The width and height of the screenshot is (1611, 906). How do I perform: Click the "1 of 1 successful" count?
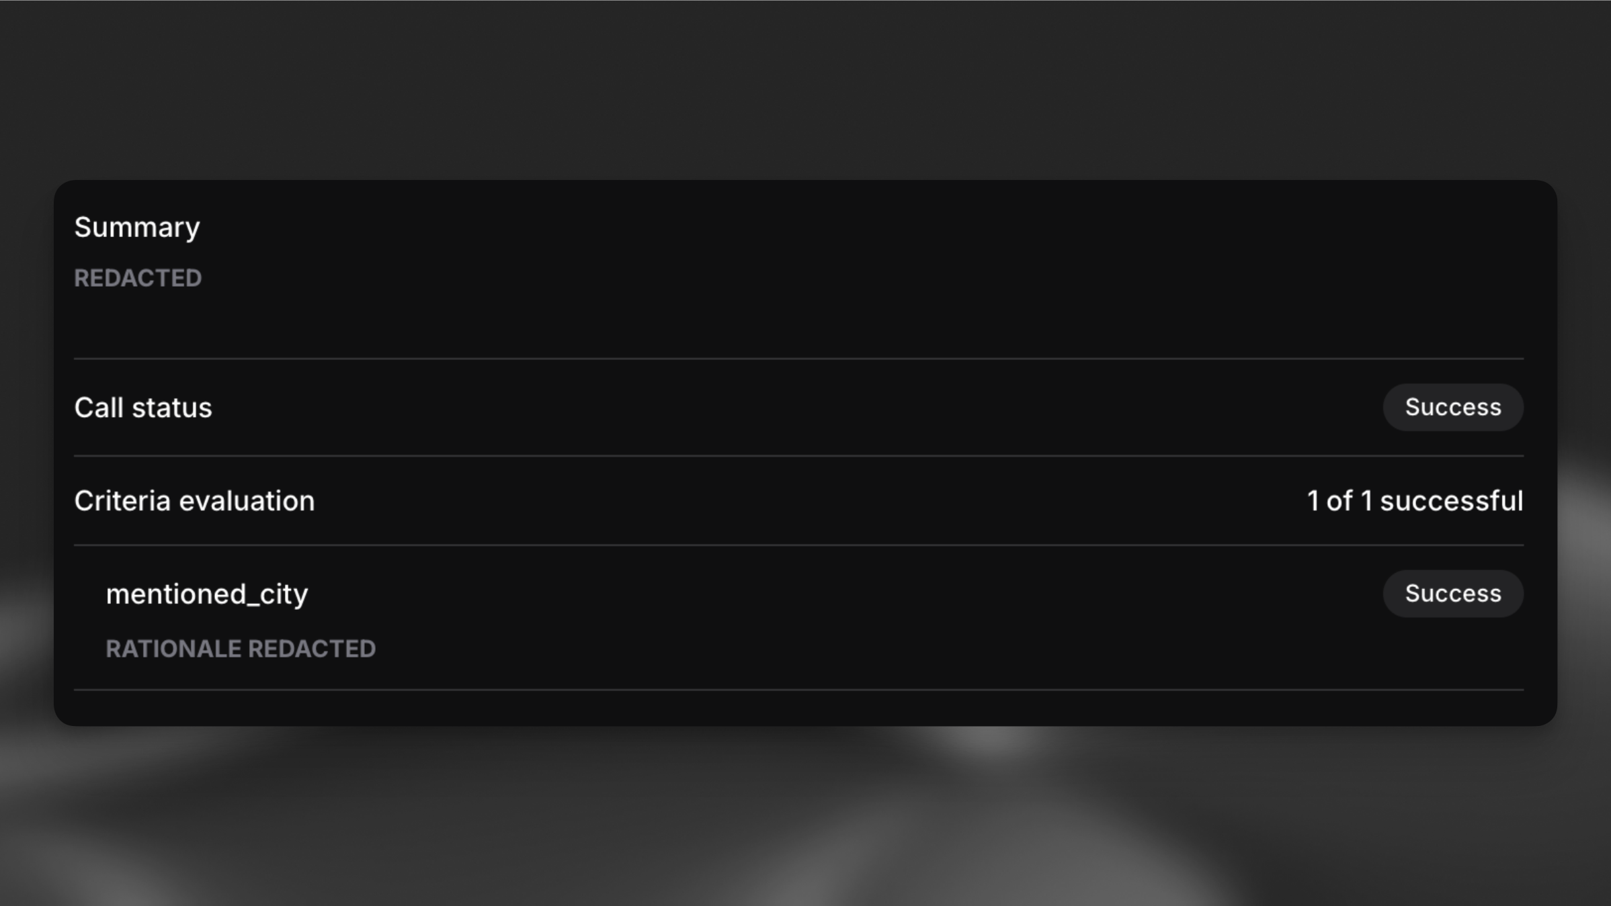click(1414, 501)
